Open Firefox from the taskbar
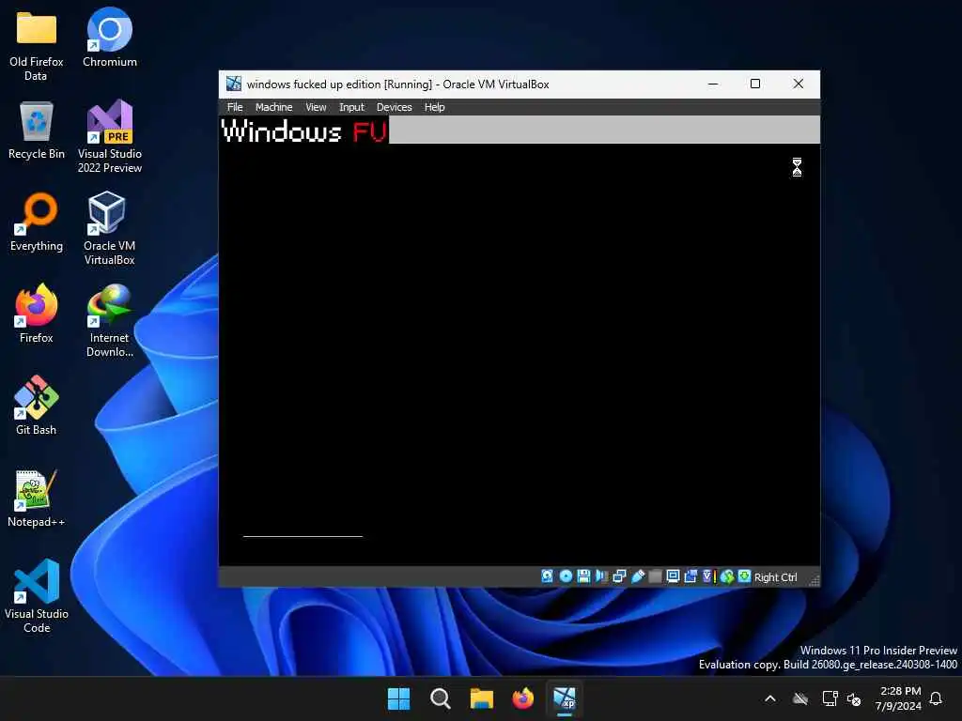The image size is (962, 721). click(x=523, y=698)
